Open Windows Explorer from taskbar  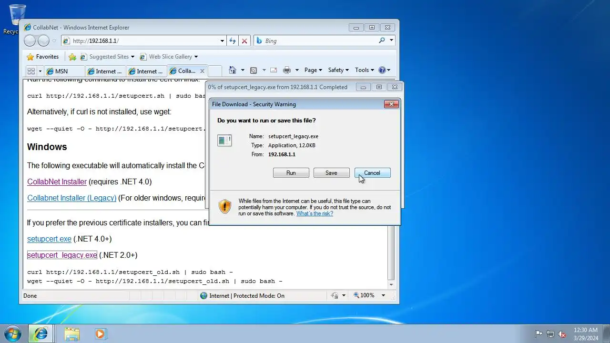(72, 333)
